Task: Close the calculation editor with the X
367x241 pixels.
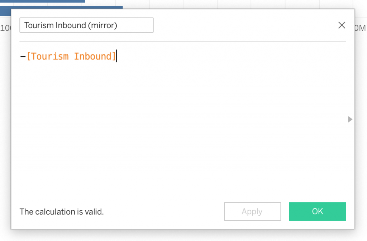Action: click(x=342, y=25)
